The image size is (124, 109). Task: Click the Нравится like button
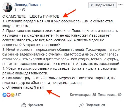pos(32,105)
